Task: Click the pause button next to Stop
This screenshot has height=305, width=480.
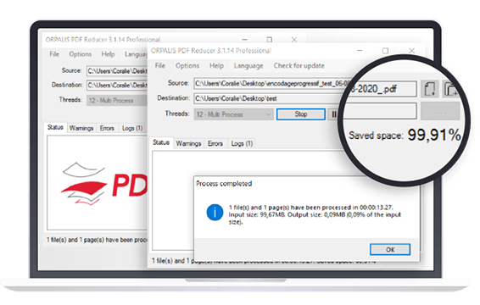Action: 333,114
